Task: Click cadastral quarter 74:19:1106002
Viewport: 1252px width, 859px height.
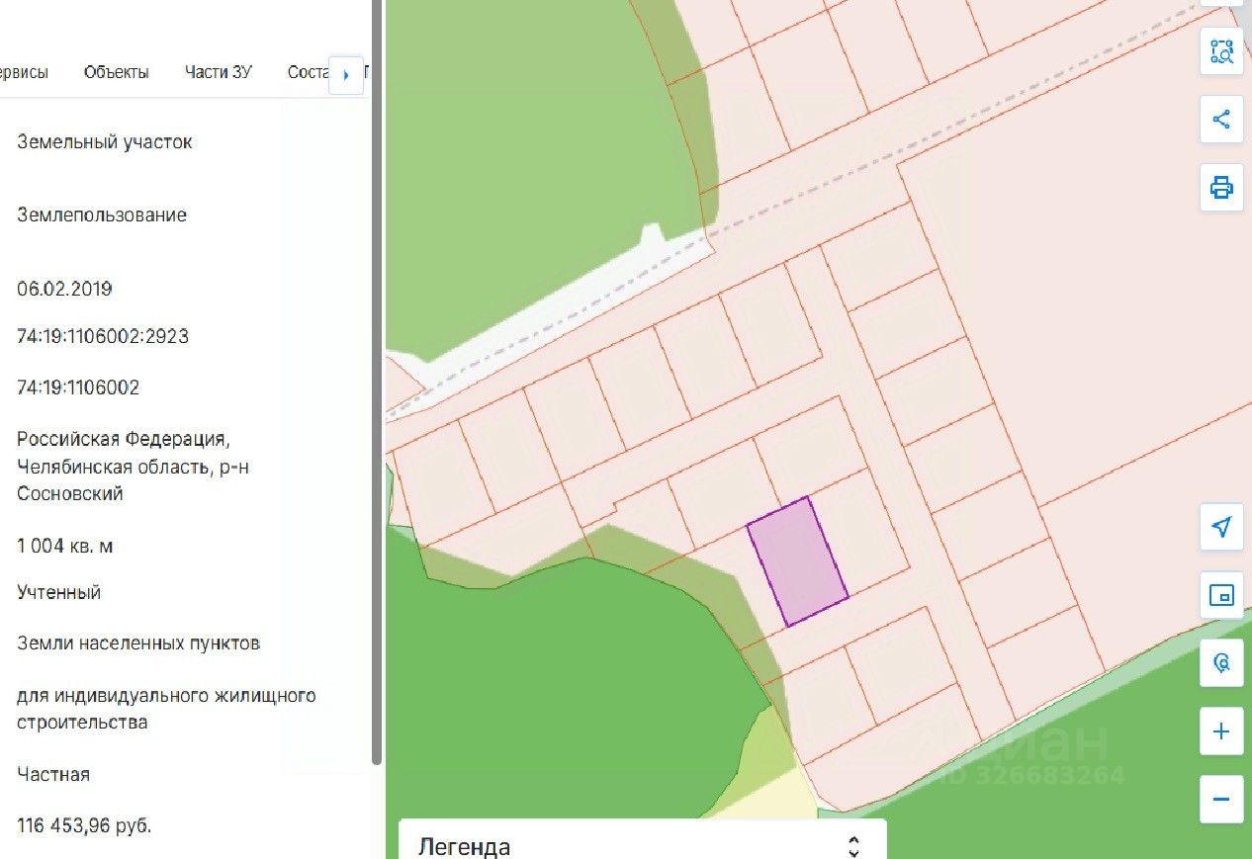Action: 78,387
